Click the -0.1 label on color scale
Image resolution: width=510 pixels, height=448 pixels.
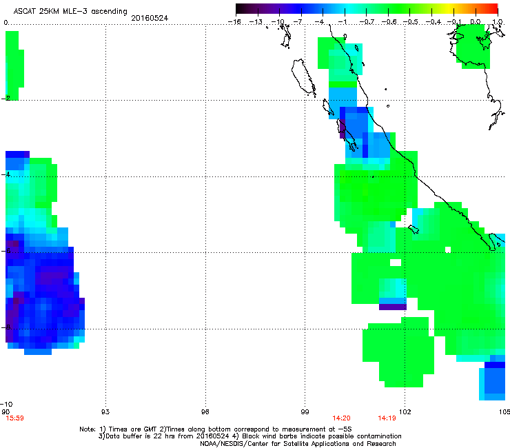[454, 22]
